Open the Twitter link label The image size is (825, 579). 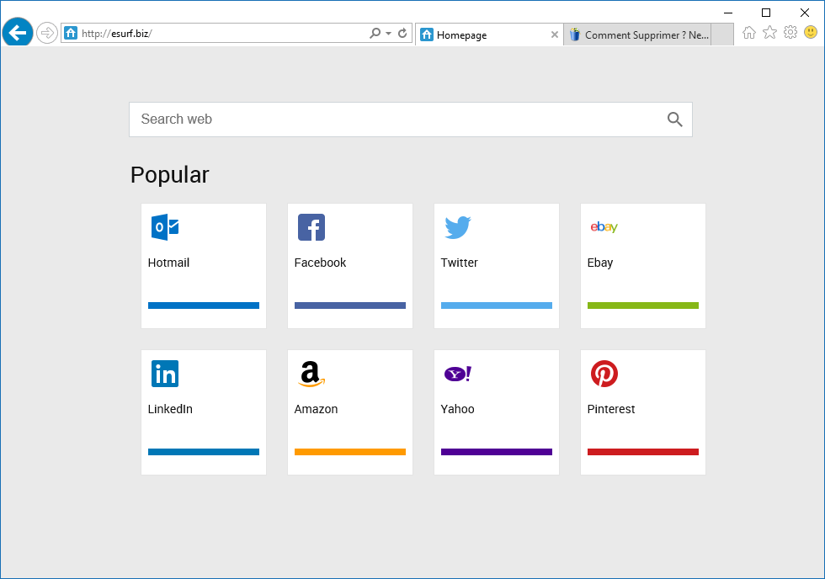pos(460,263)
